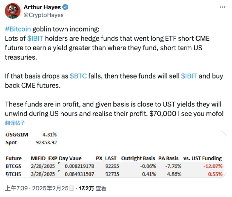Click the red -12.07% funding value
Image resolution: width=232 pixels, height=197 pixels.
(x=213, y=166)
